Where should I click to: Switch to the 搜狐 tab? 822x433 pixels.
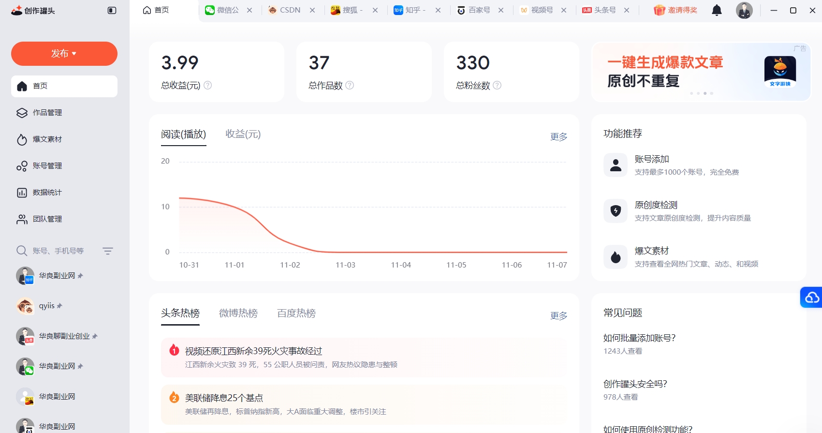347,10
